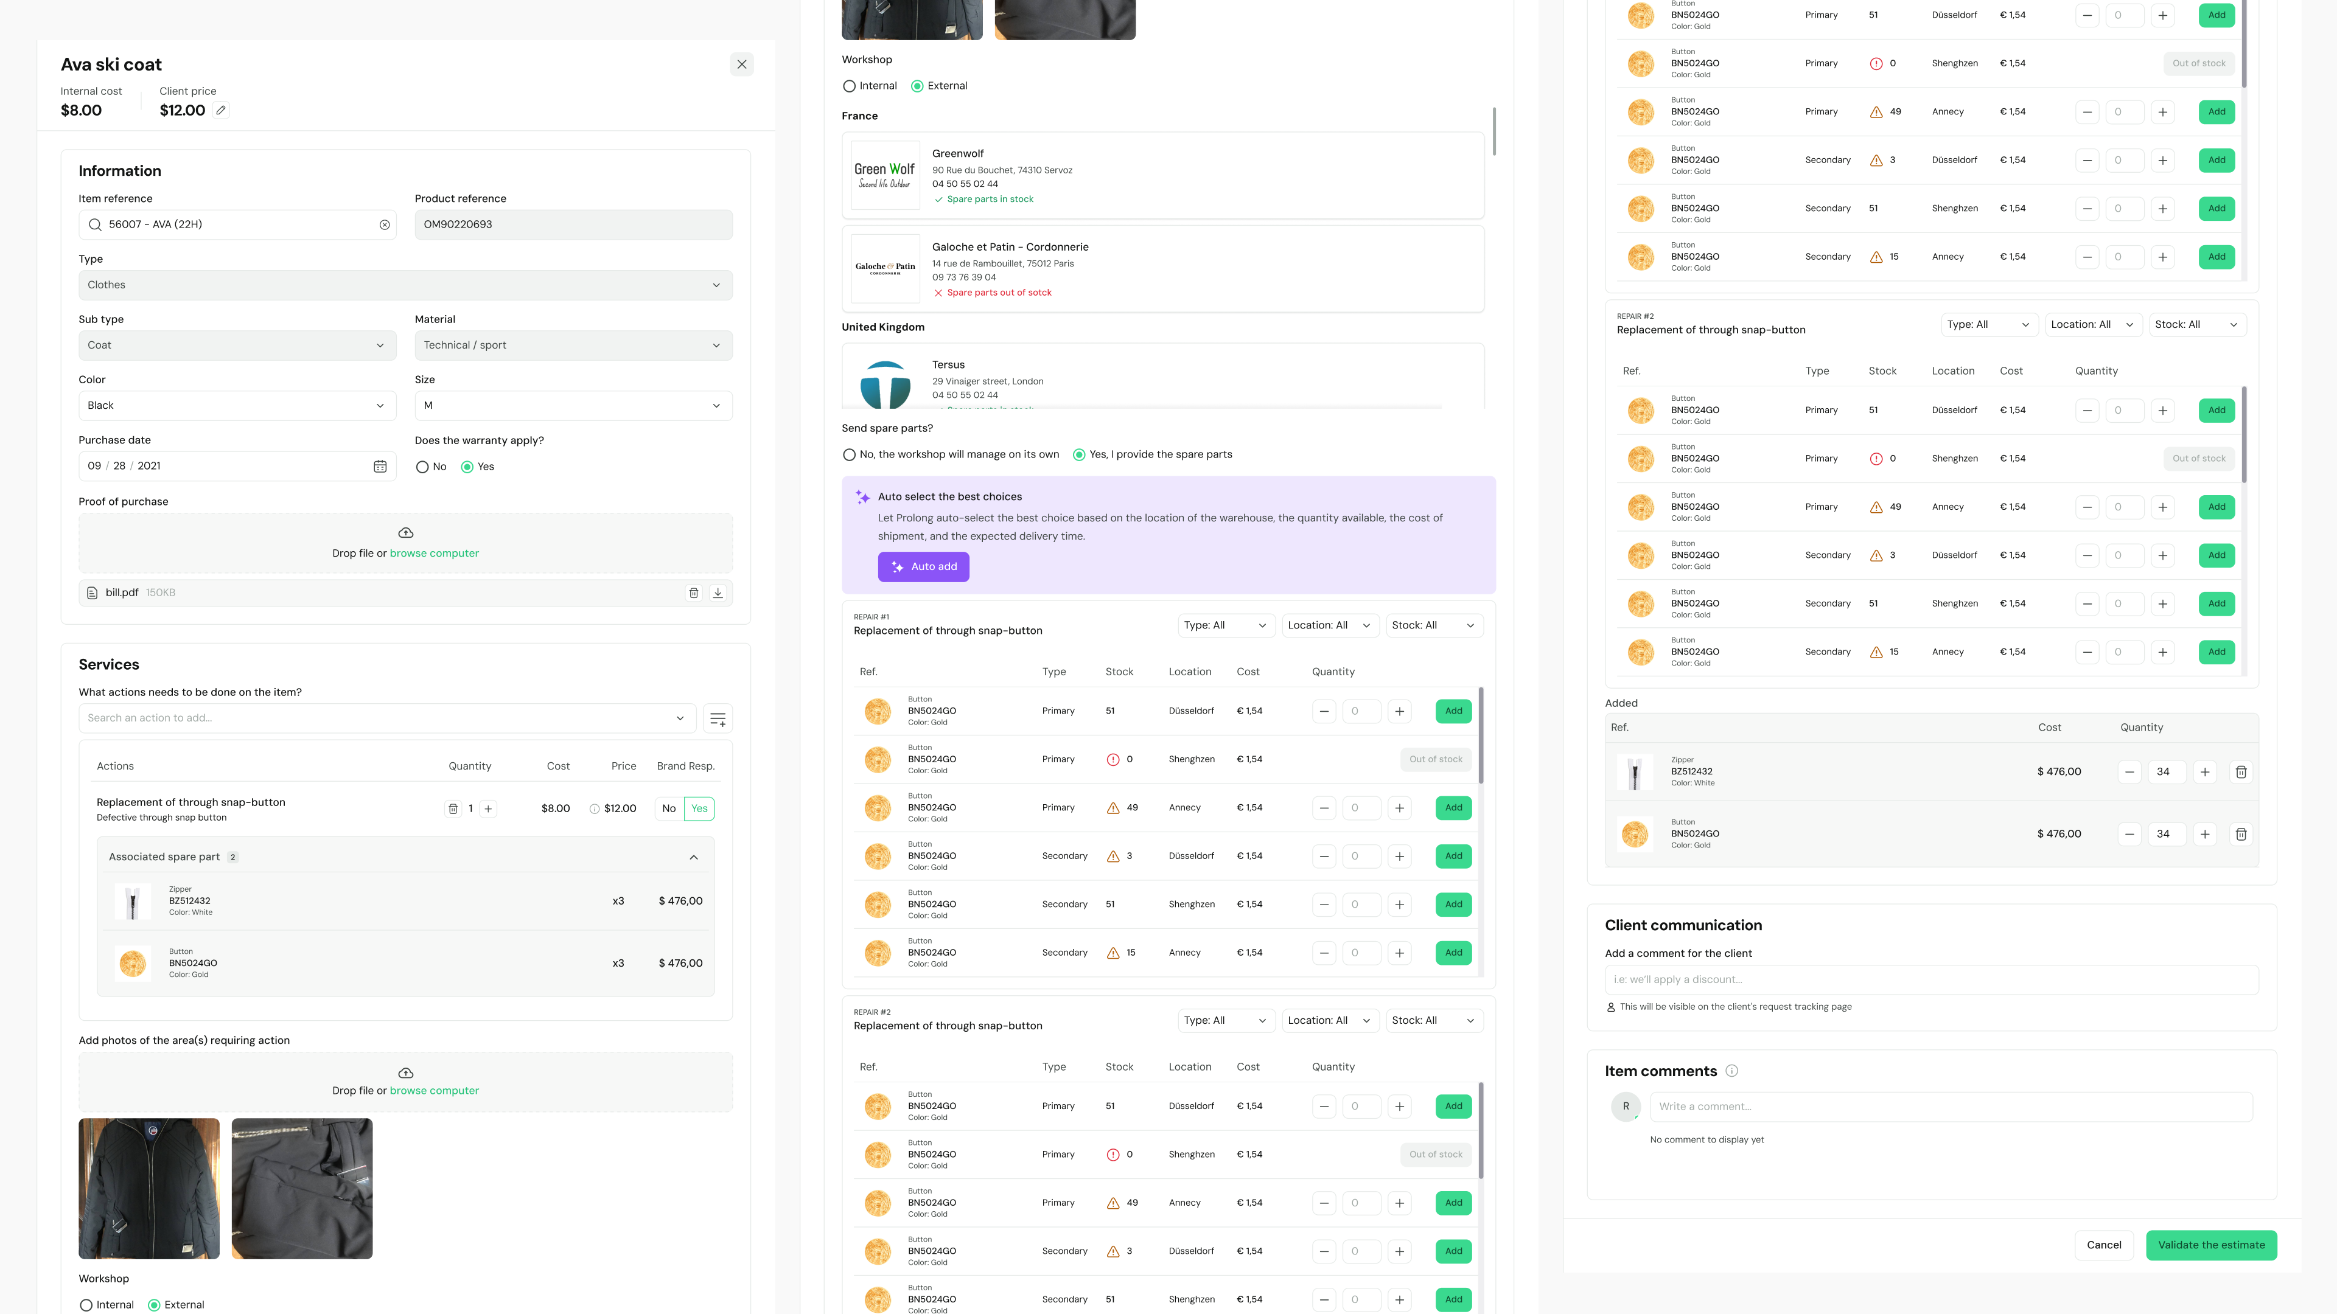Edit the client price with the pencil icon
The height and width of the screenshot is (1314, 2337).
(220, 109)
